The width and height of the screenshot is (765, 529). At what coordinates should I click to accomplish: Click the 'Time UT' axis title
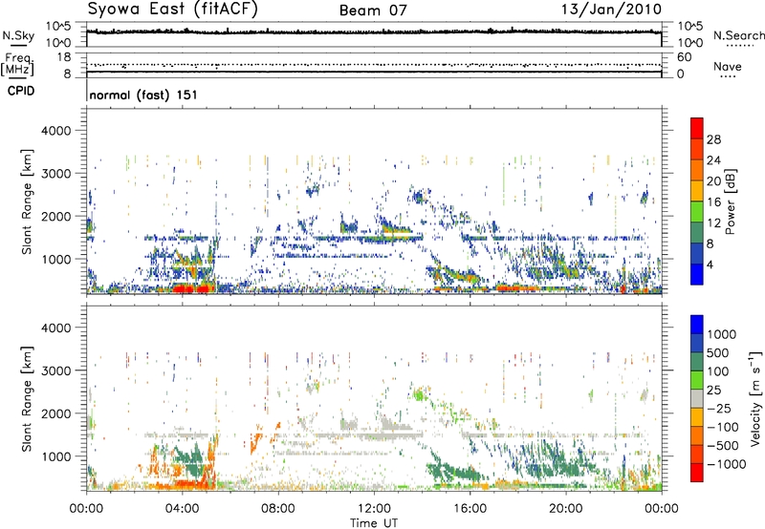pyautogui.click(x=374, y=523)
